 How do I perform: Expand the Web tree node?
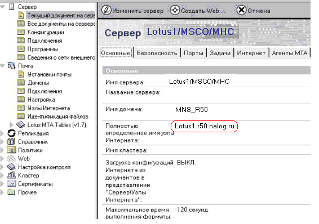coord(2,158)
